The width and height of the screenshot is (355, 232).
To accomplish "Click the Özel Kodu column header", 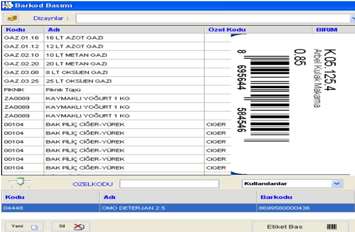I will (x=258, y=29).
